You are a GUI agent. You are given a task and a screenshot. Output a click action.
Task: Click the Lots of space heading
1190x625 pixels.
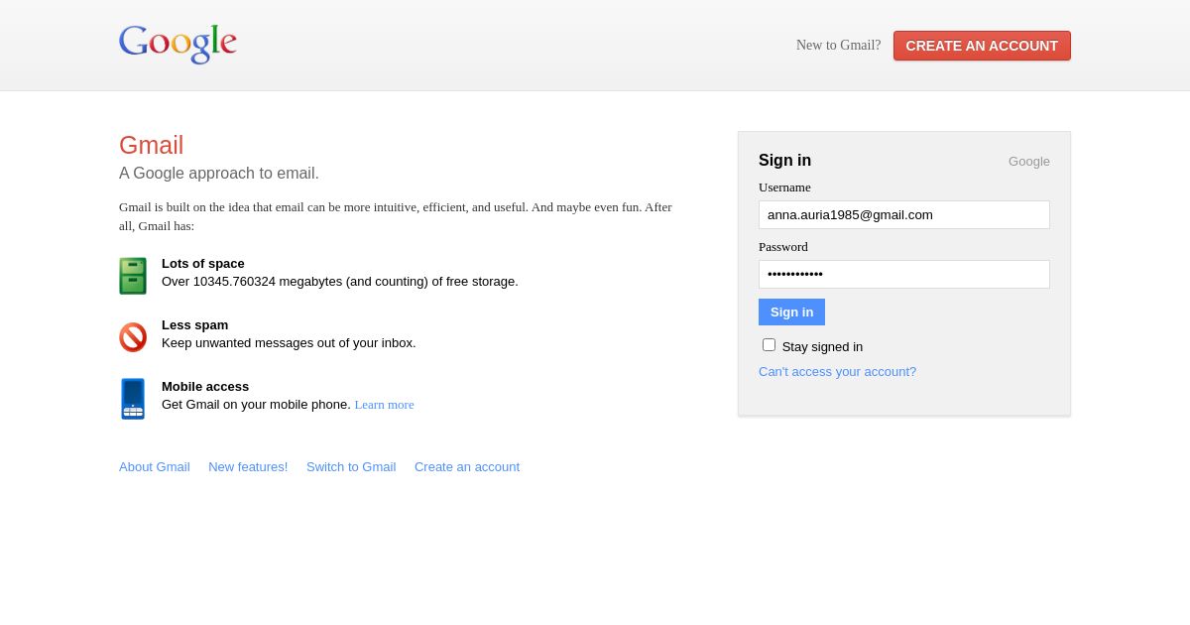point(203,264)
